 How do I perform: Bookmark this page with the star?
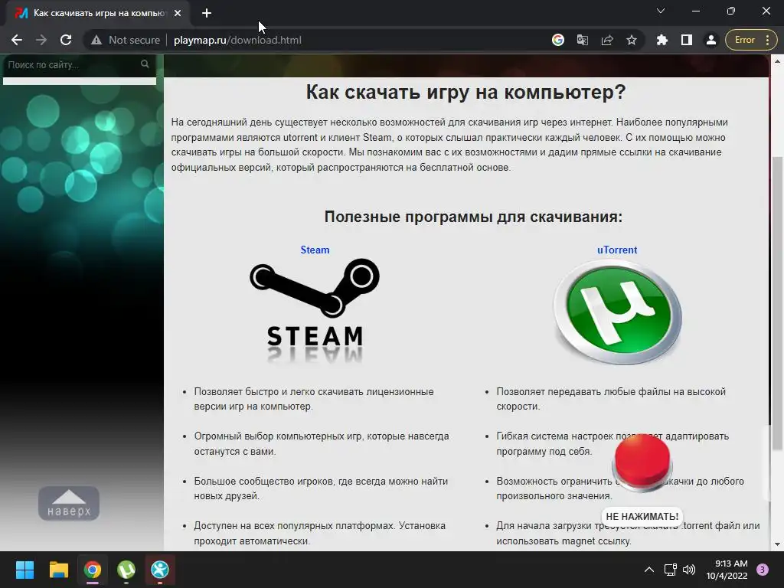point(632,40)
